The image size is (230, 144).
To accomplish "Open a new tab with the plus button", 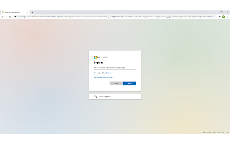I will pyautogui.click(x=32, y=13).
